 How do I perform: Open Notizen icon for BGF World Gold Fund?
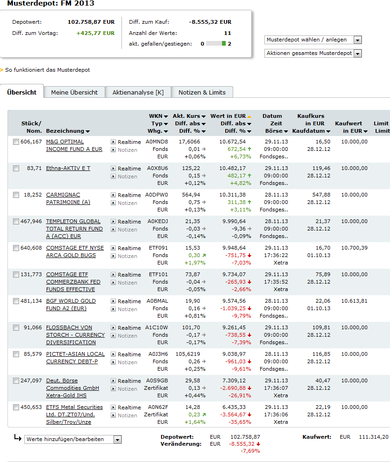click(113, 309)
